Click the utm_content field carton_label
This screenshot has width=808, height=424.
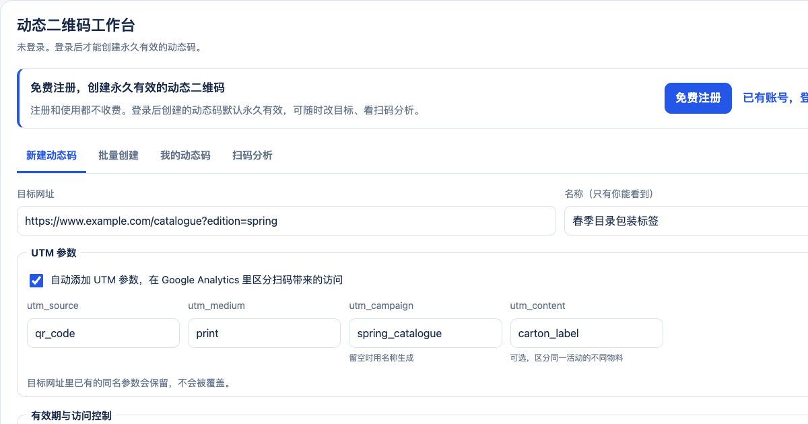pos(586,333)
